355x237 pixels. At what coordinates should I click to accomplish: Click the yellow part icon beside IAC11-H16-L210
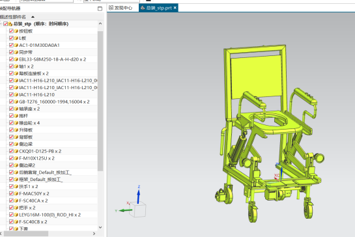(16, 94)
